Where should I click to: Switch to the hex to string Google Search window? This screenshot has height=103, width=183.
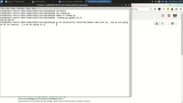tap(71, 1)
